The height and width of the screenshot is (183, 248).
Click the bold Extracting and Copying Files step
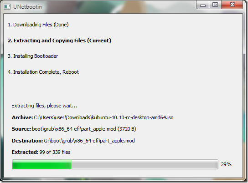(59, 41)
